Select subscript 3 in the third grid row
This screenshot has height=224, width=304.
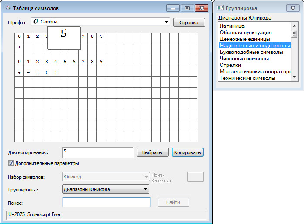pos(46,60)
